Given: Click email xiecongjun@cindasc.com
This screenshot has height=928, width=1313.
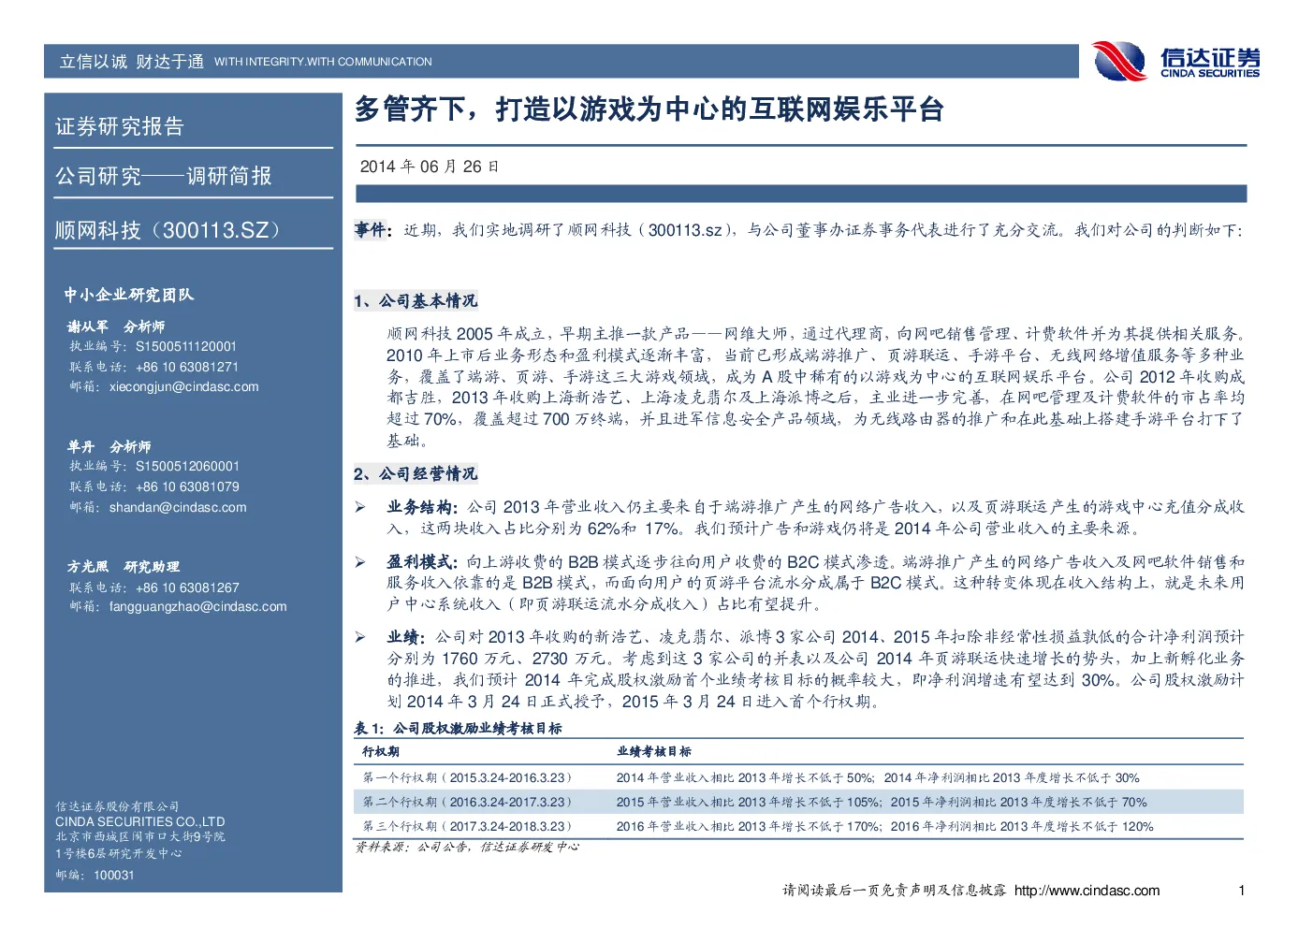Looking at the screenshot, I should (x=183, y=386).
